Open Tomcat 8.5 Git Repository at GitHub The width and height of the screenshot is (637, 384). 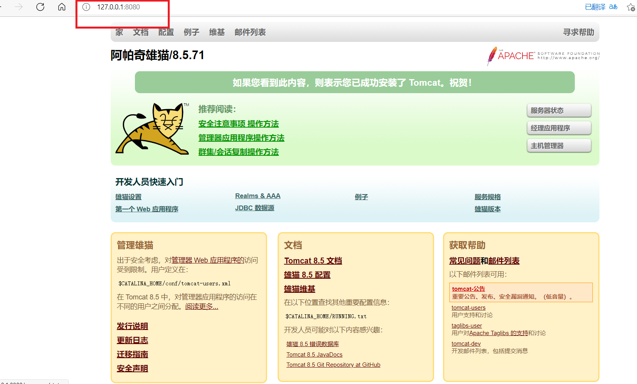334,365
